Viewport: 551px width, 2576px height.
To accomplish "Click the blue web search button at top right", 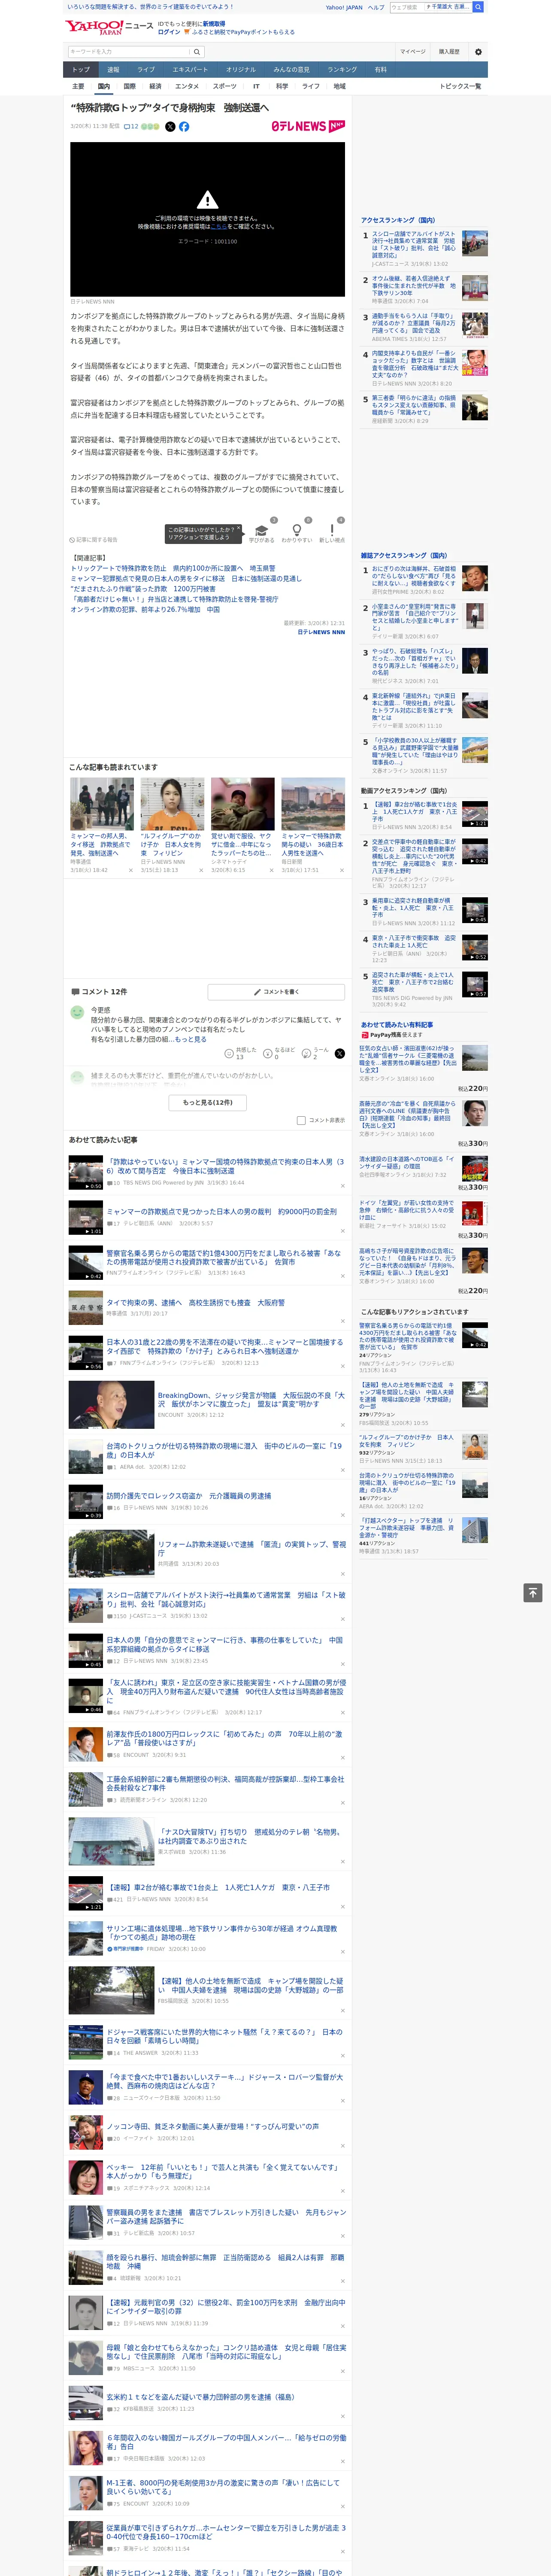I will point(478,7).
